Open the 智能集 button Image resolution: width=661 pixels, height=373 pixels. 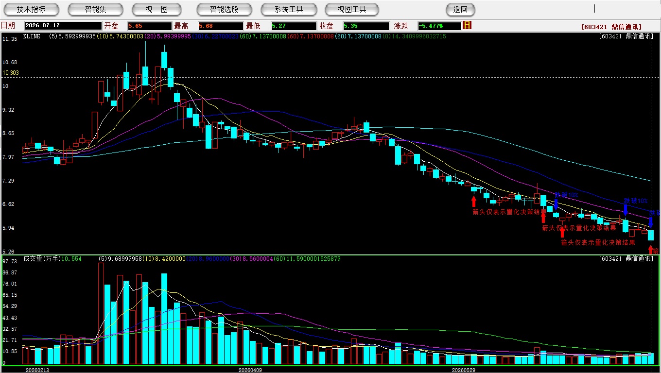tap(96, 9)
